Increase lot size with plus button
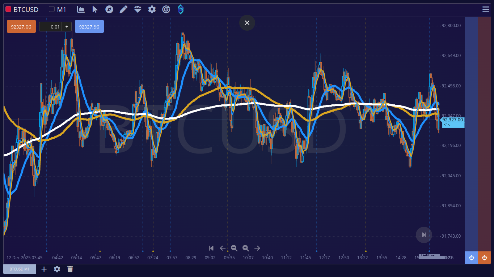 (67, 27)
